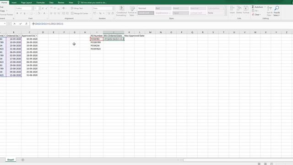Cancel the formula entry with the X icon
The image size is (293, 165).
click(14, 24)
